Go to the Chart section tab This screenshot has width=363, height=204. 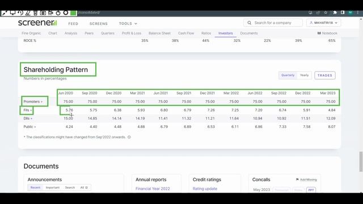click(53, 33)
